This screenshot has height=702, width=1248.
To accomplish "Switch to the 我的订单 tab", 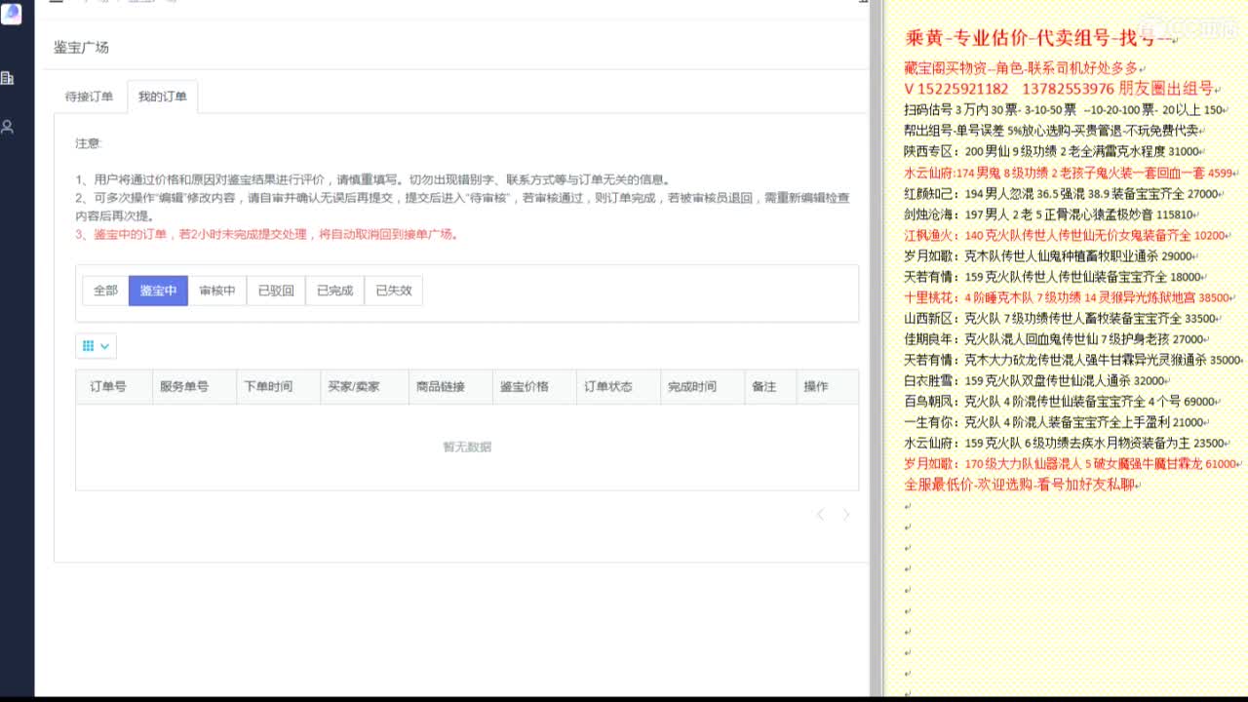I will [x=162, y=97].
